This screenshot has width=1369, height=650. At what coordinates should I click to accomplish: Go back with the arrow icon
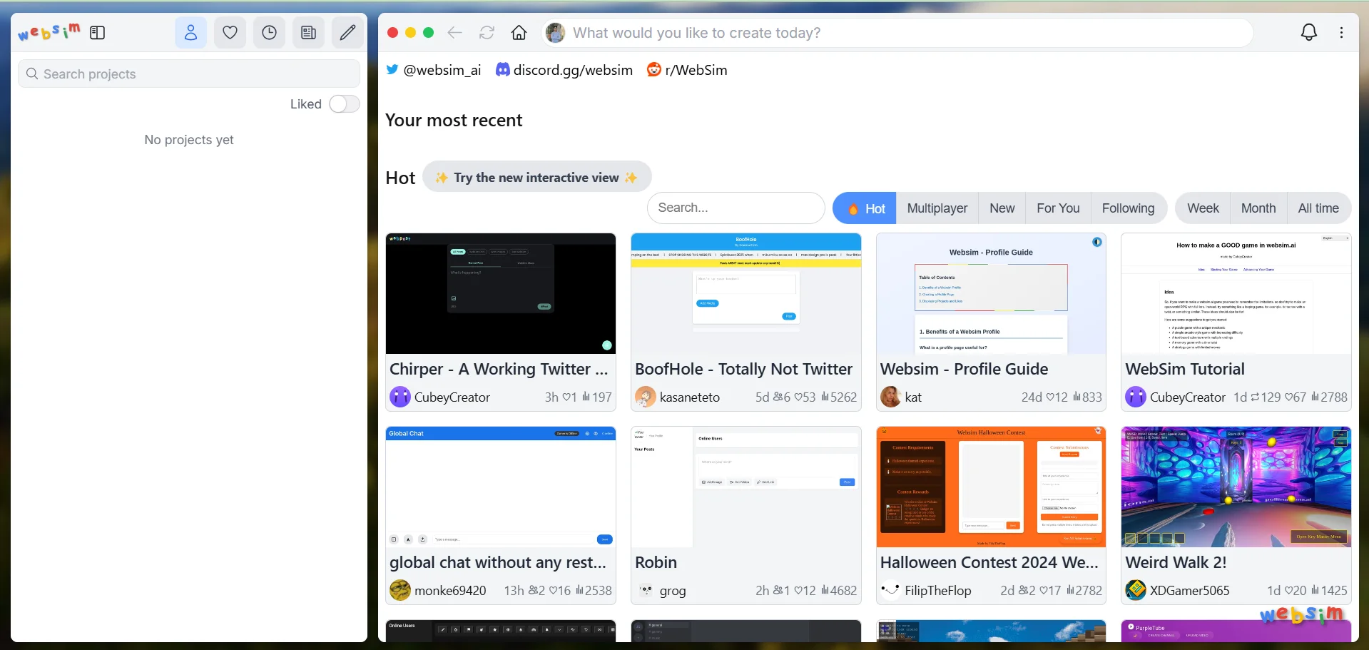click(x=454, y=33)
